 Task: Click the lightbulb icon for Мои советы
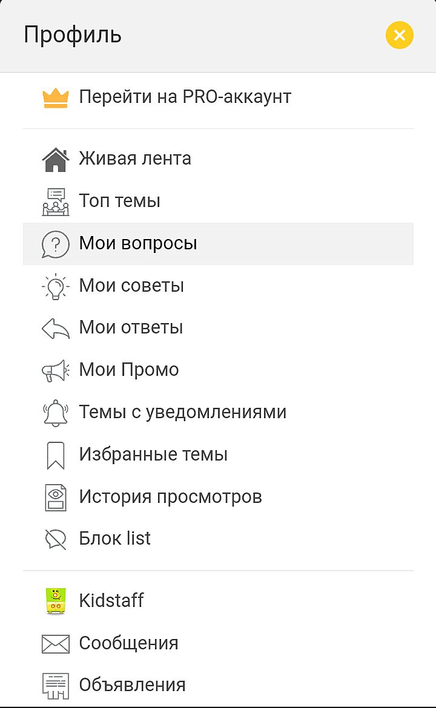(55, 286)
